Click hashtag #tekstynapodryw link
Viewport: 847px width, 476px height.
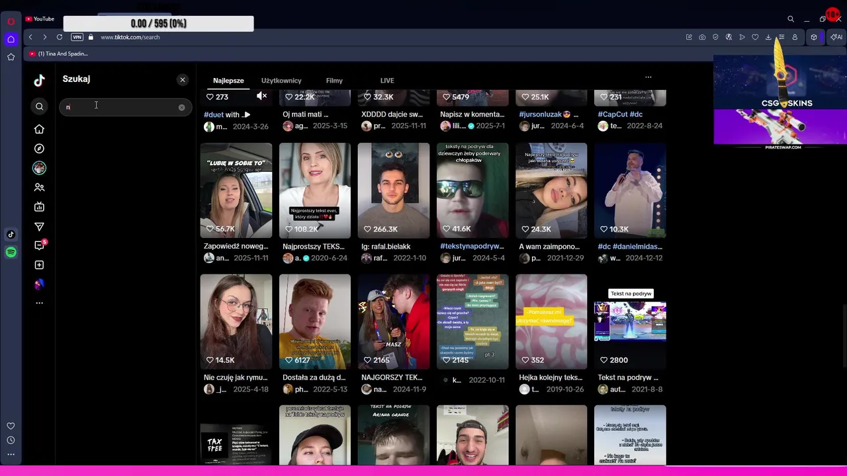[472, 247]
